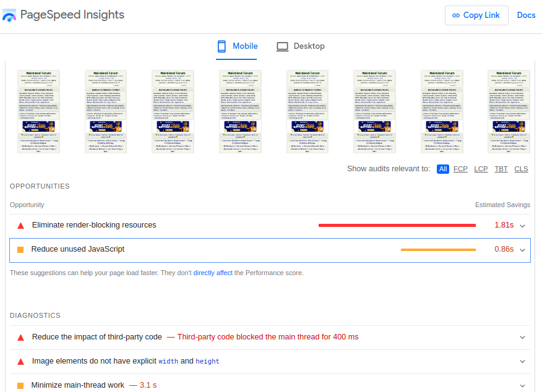Click the mobile phone icon
Image resolution: width=542 pixels, height=392 pixels.
pyautogui.click(x=222, y=46)
